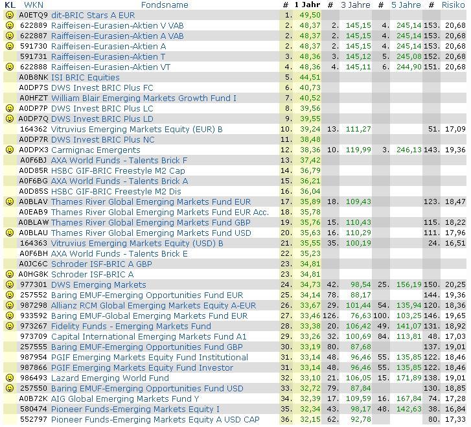Open AXA World Funds - Talents Brick F
The width and height of the screenshot is (471, 427).
click(x=119, y=160)
